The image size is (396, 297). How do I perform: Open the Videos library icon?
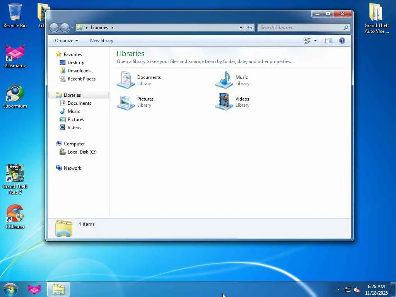(224, 102)
